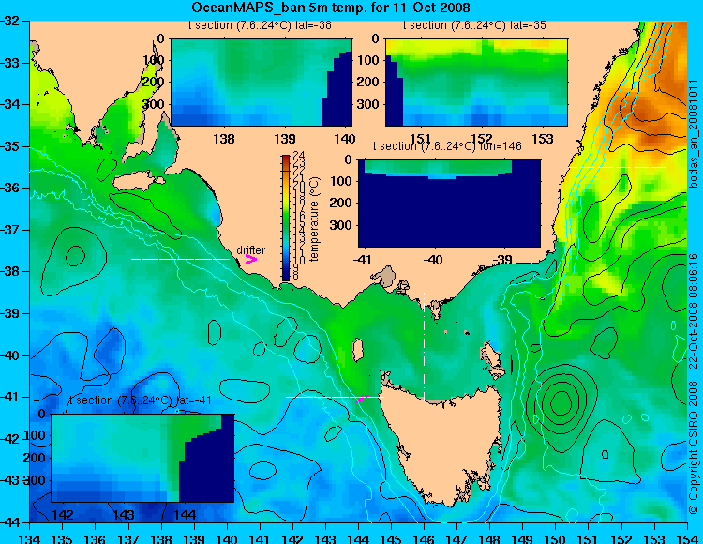Click the "150" longitude axis label
703x544 pixels.
click(556, 537)
